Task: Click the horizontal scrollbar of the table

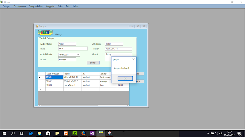Action: [83, 106]
